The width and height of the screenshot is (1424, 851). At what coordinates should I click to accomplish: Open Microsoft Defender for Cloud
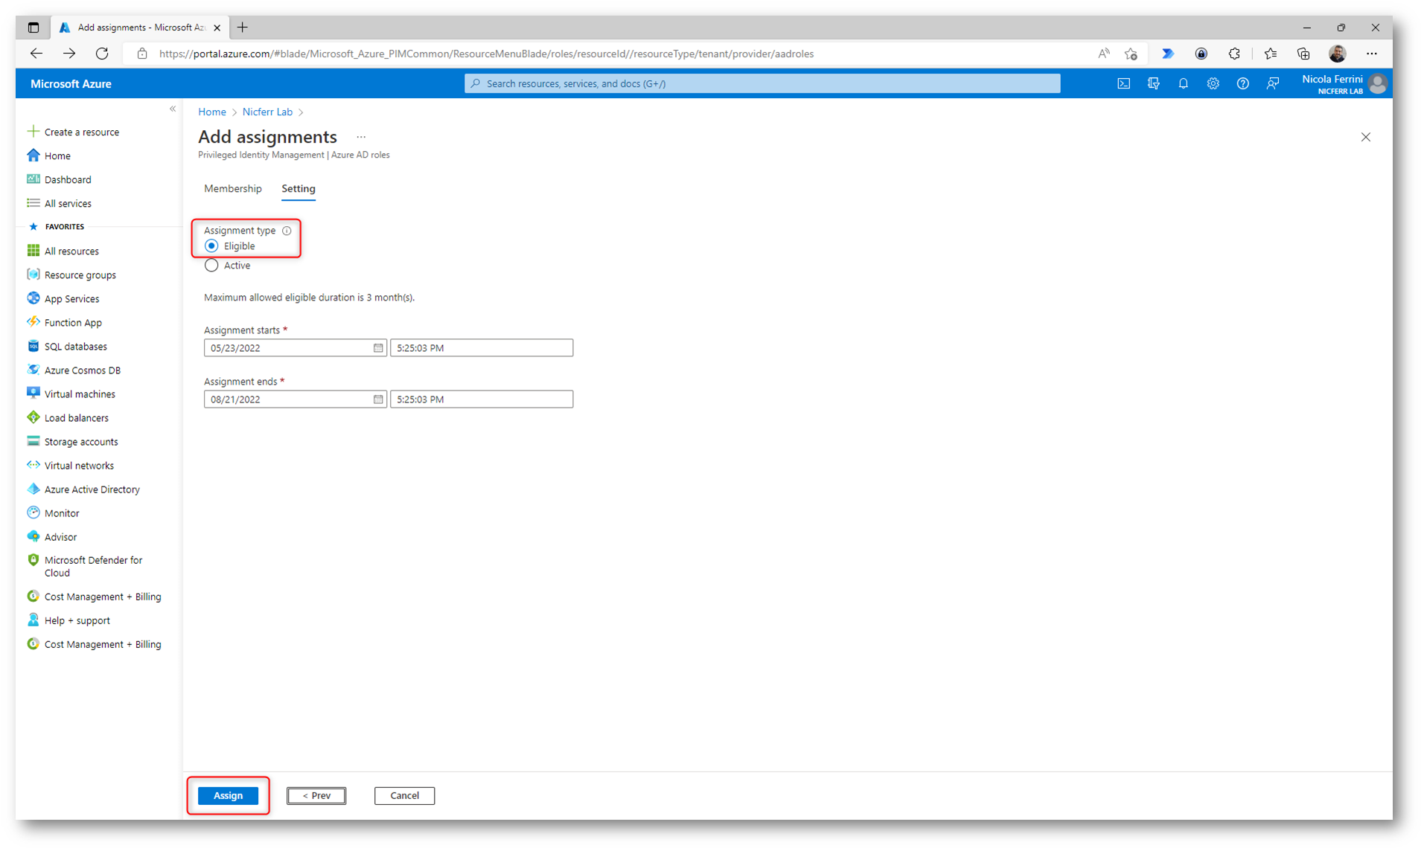pyautogui.click(x=93, y=566)
